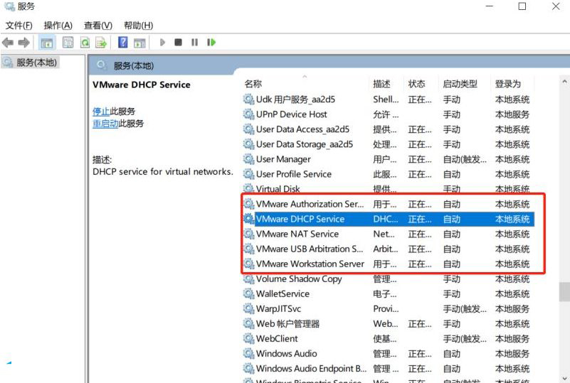Toggle the show/hide console tree icon
This screenshot has height=383, width=570.
pyautogui.click(x=46, y=43)
